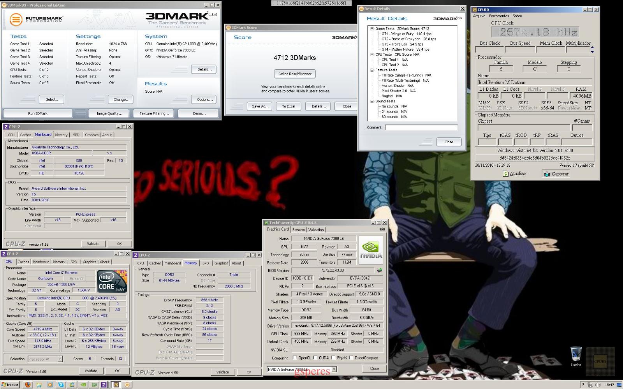623x389 pixels.
Task: Launch Windows Media Player taskbar icon
Action: 50,385
